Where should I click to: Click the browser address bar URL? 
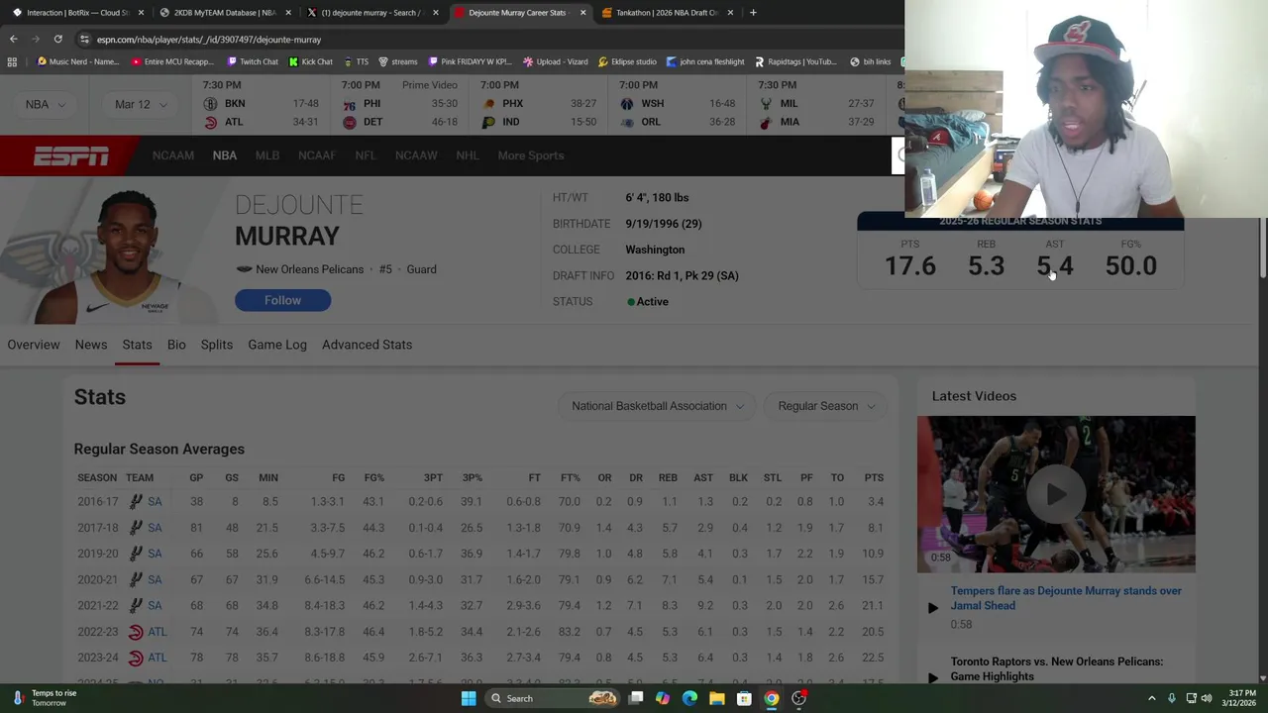tap(209, 40)
